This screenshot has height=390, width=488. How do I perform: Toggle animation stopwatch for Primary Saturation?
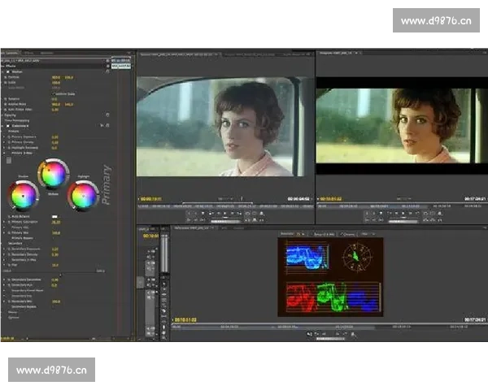pyautogui.click(x=7, y=220)
